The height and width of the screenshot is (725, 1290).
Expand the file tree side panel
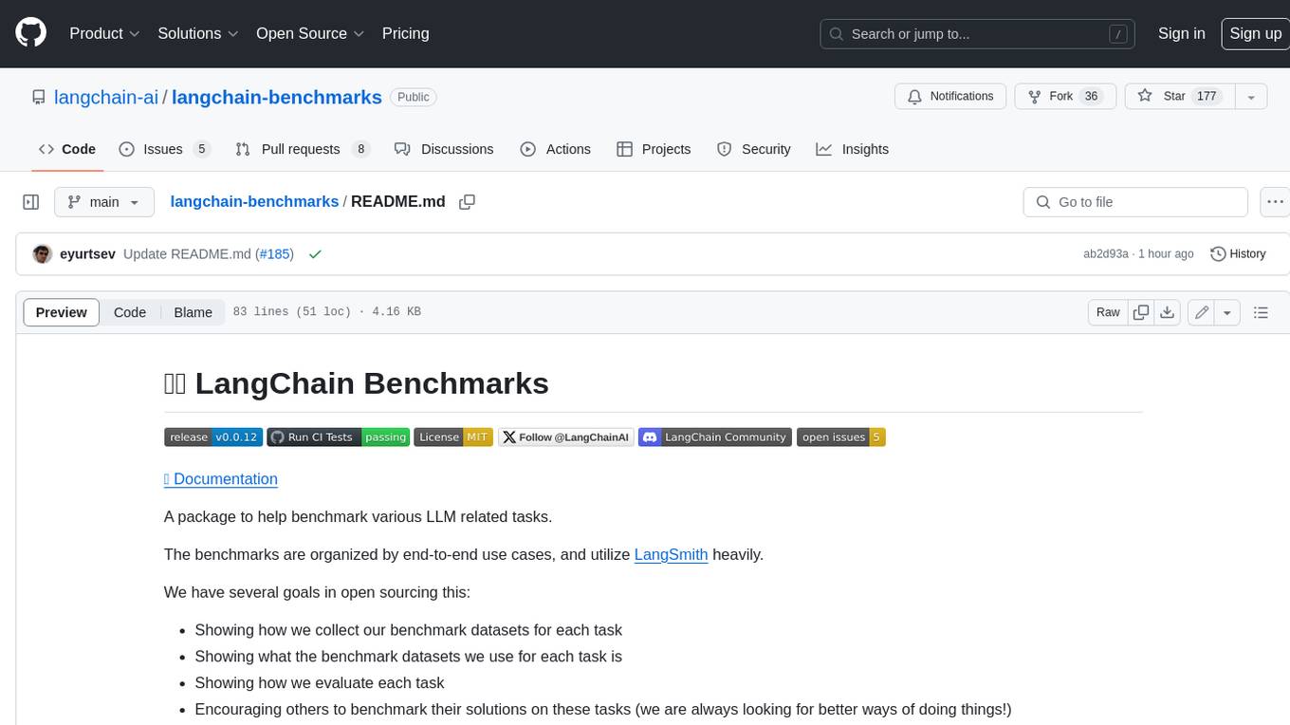tap(30, 202)
